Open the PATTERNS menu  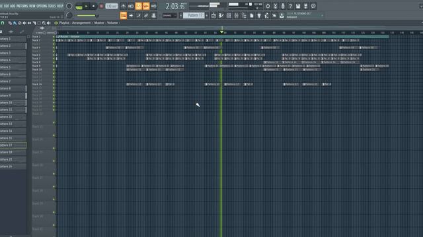click(22, 6)
